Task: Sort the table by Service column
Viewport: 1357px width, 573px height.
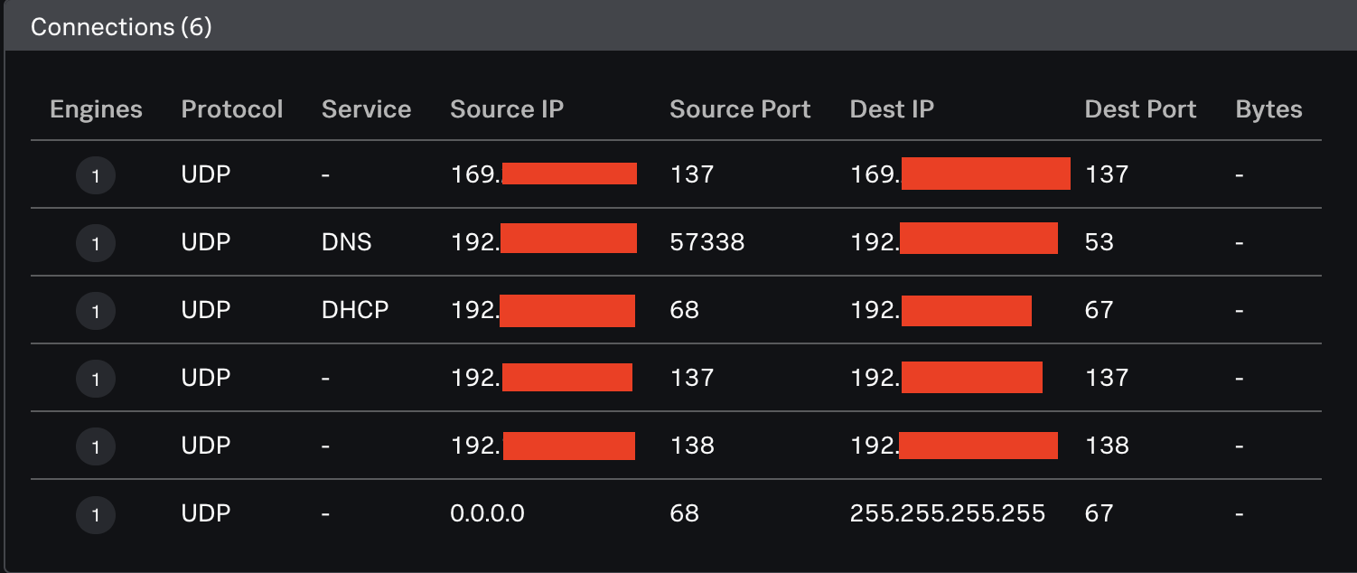Action: coord(366,108)
